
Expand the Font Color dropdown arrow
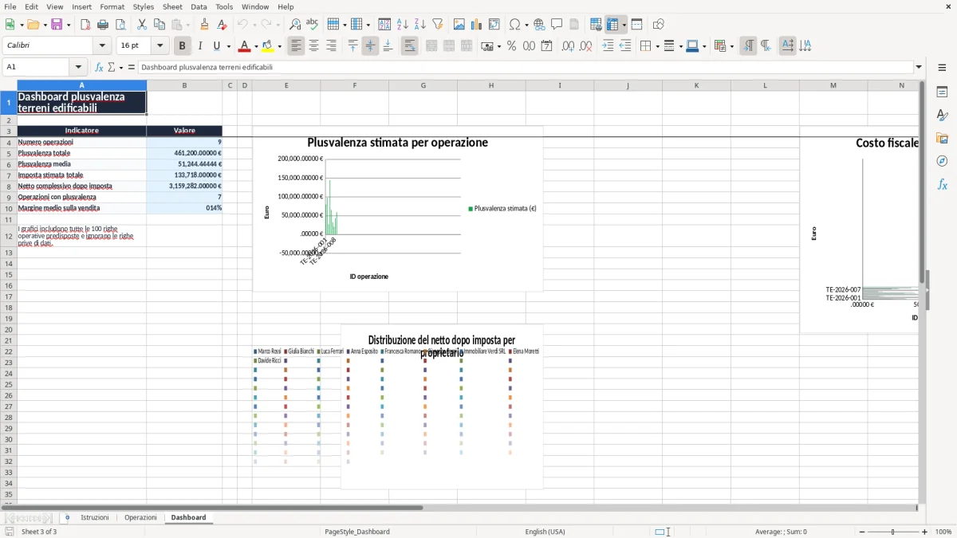point(256,46)
